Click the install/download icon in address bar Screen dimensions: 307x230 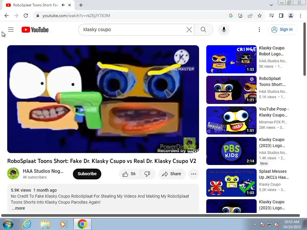click(x=240, y=16)
